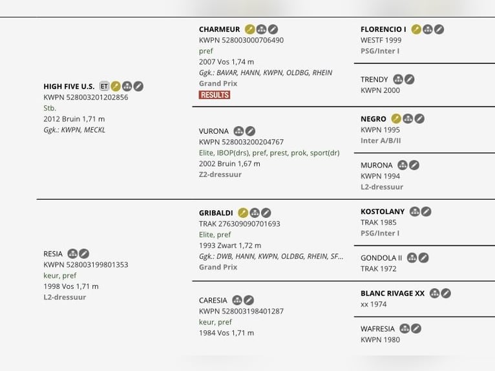495x371 pixels.
Task: Open pedigree tree icon beside TRENDY
Action: pyautogui.click(x=398, y=79)
